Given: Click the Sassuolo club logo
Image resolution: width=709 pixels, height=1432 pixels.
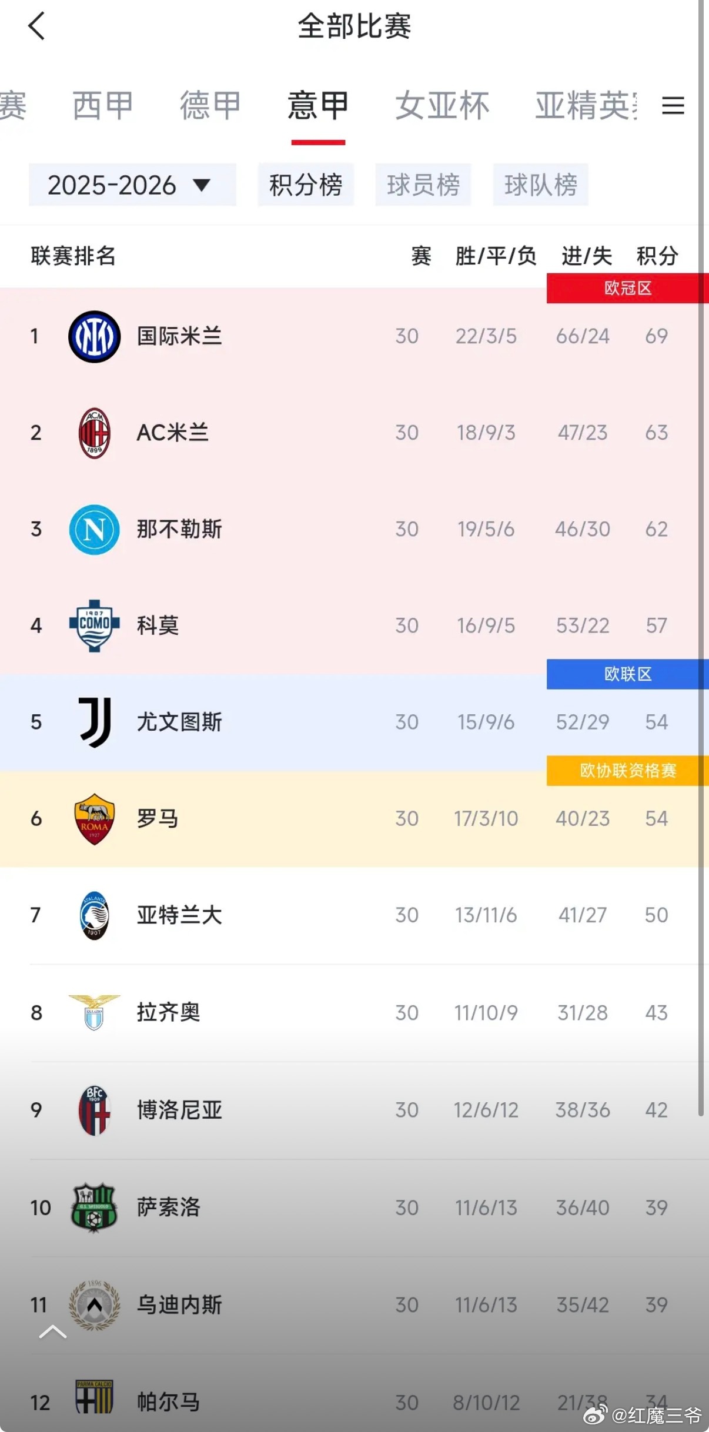Looking at the screenshot, I should [x=94, y=1207].
